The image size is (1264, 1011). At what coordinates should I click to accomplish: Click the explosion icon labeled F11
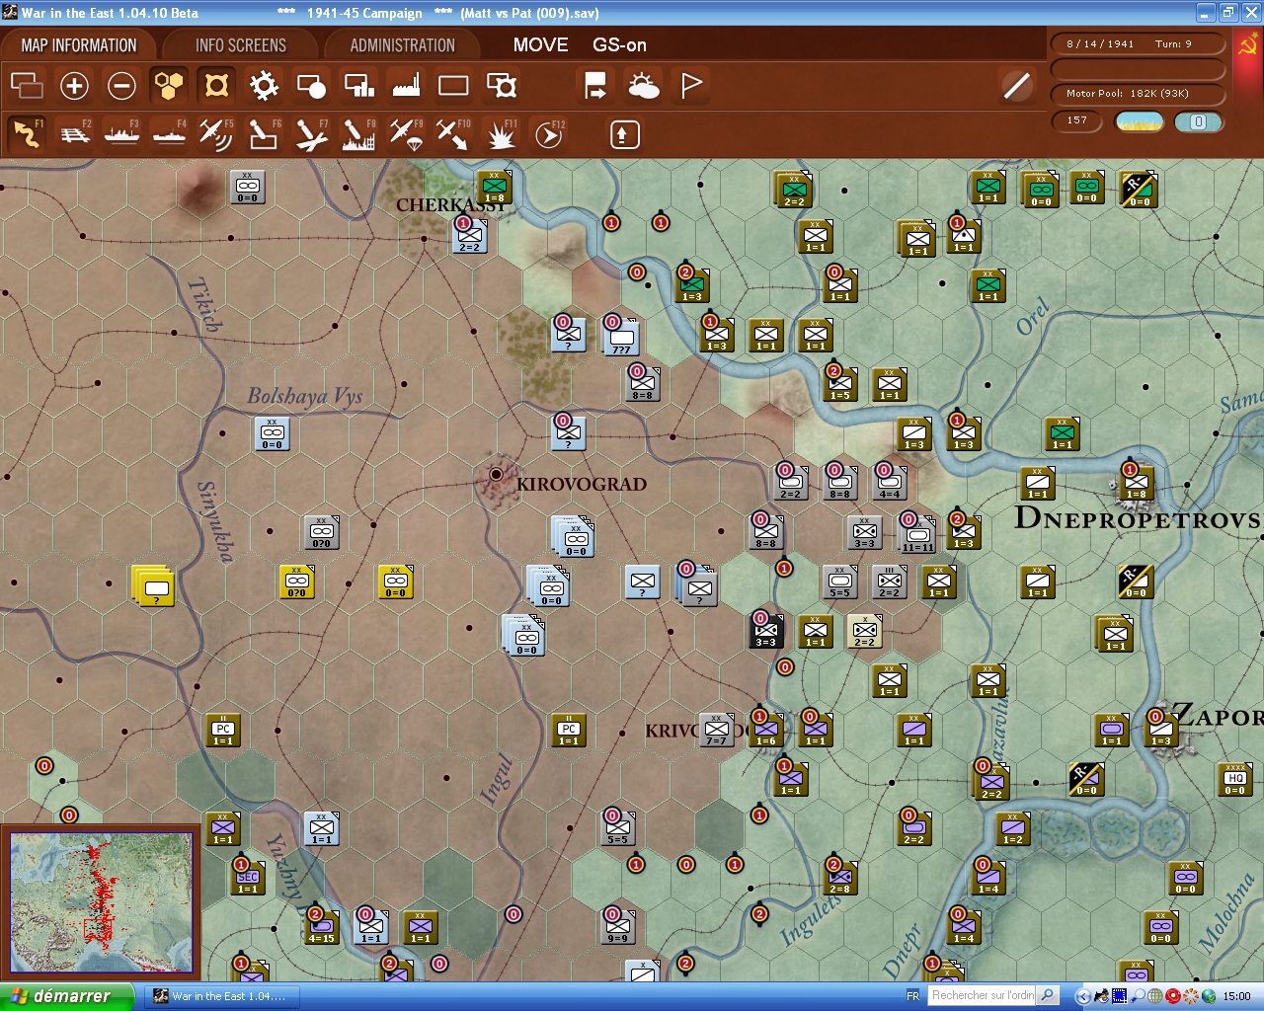(501, 134)
